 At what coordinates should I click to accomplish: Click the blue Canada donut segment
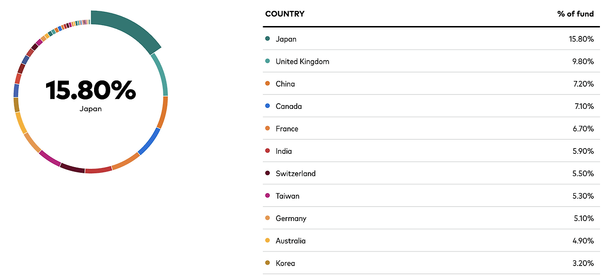(x=150, y=141)
